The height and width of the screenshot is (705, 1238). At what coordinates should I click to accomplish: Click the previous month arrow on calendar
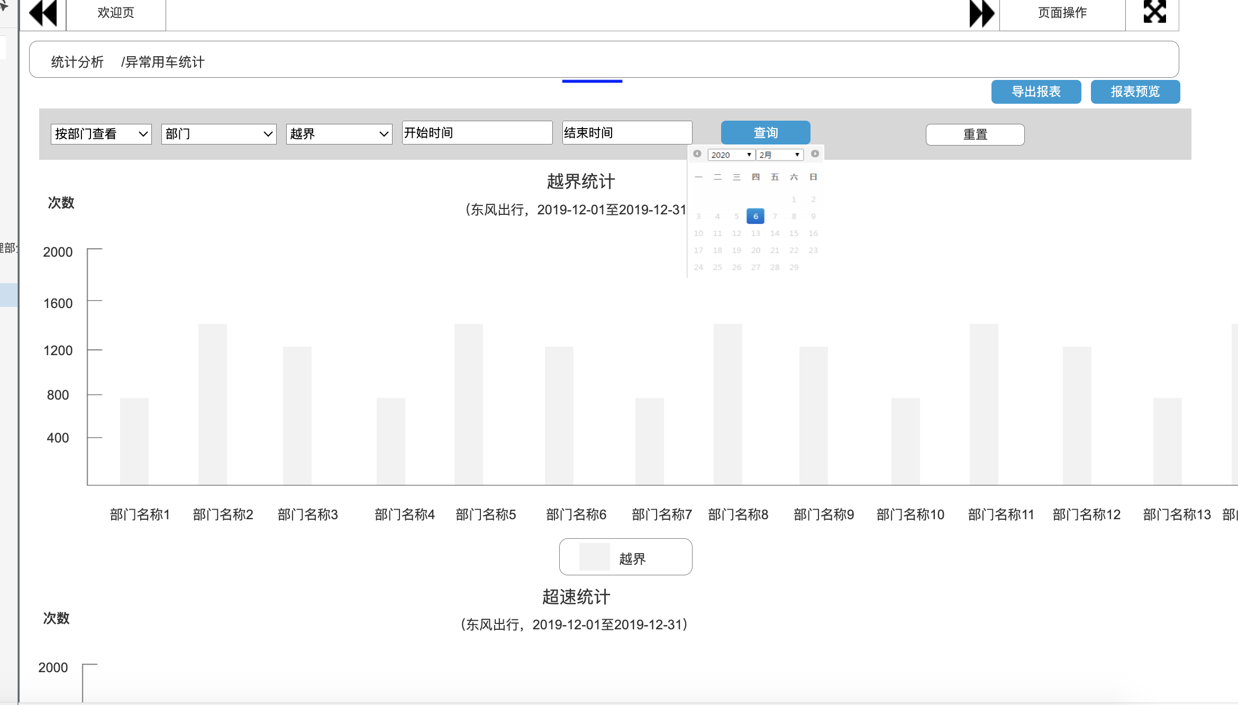696,154
